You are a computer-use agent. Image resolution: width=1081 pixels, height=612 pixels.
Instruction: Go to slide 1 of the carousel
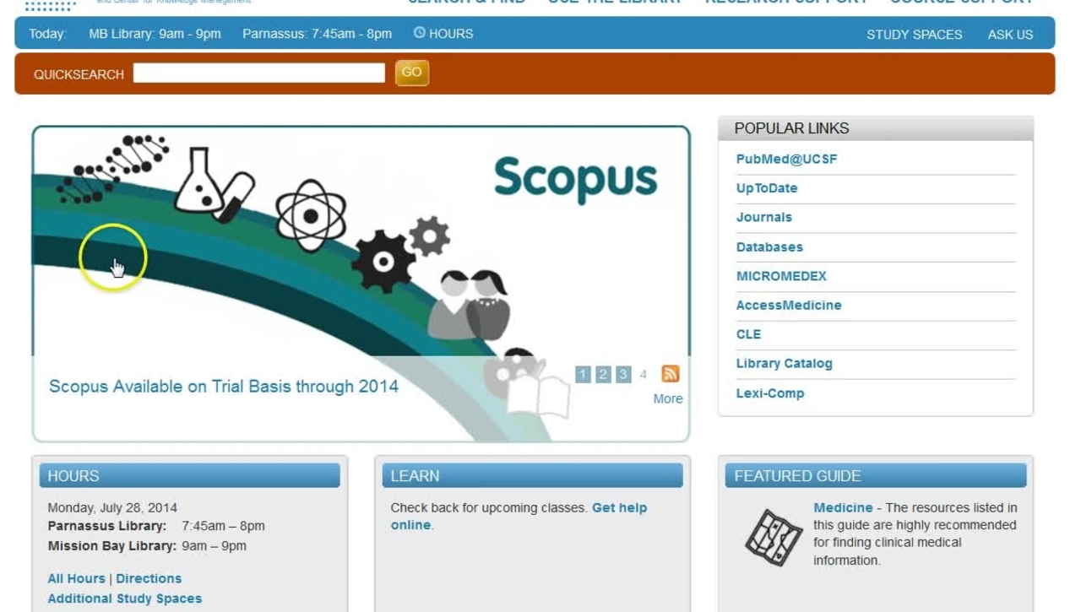pyautogui.click(x=583, y=374)
